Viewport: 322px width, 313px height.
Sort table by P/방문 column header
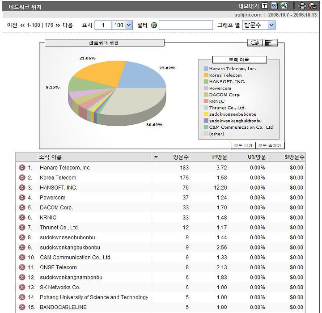click(x=220, y=157)
